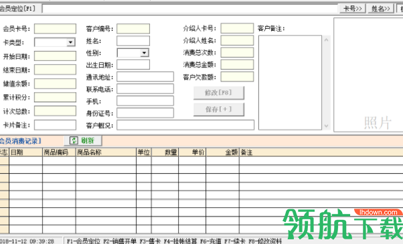Click the 卡号>> search button
The width and height of the screenshot is (403, 244).
(352, 9)
